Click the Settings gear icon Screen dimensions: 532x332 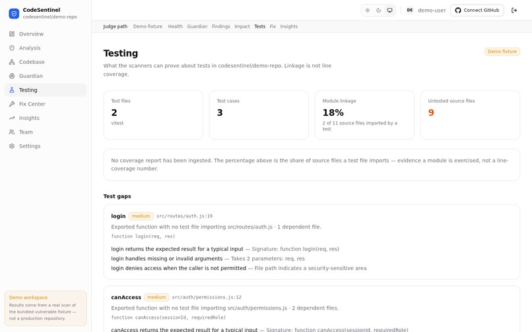coord(12,146)
